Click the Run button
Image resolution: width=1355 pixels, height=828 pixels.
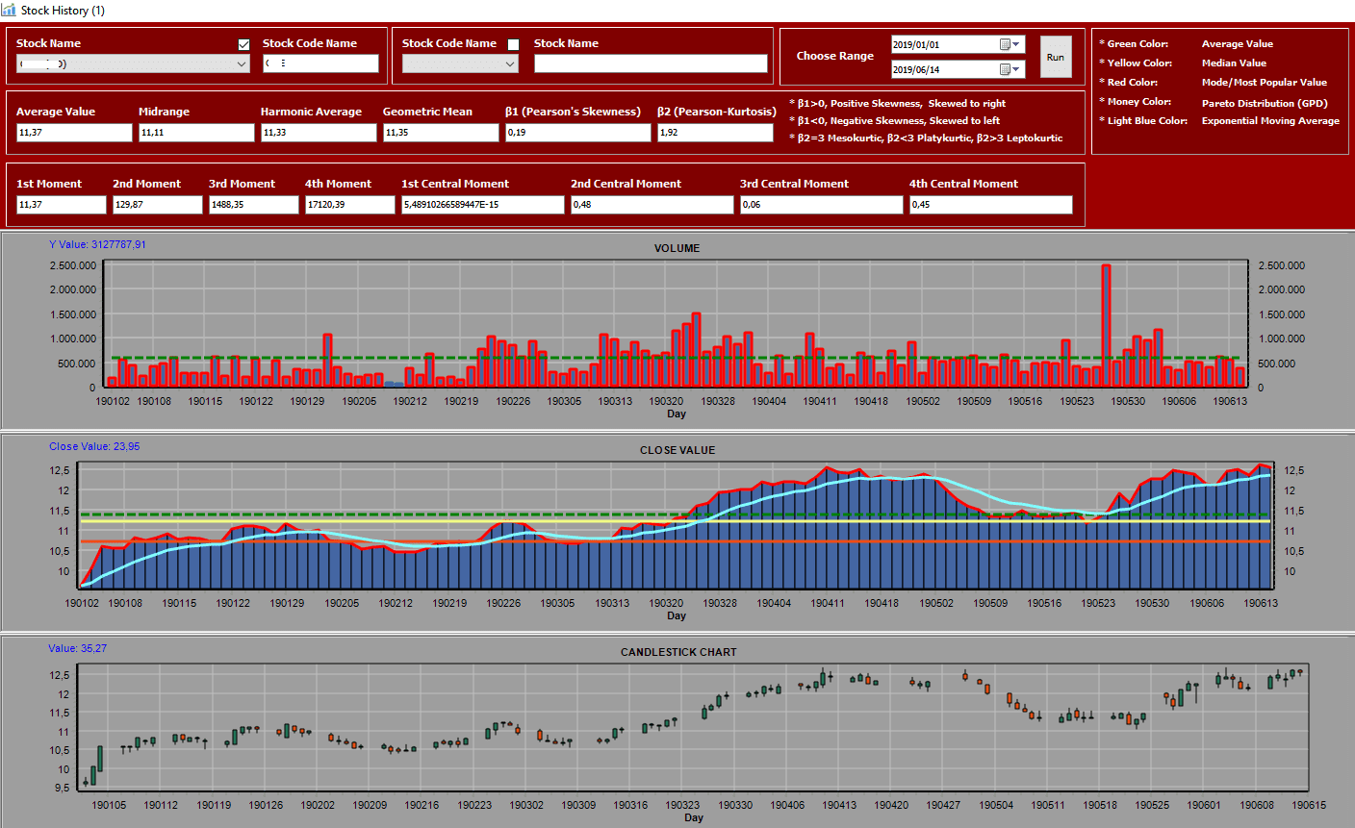(x=1056, y=57)
